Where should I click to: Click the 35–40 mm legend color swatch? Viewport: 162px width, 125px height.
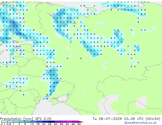(63, 122)
